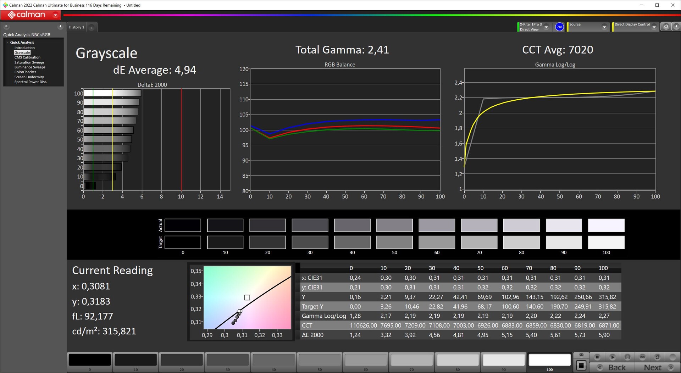This screenshot has width=681, height=373.
Task: Click the 100 column header in the data table
Action: coord(603,268)
